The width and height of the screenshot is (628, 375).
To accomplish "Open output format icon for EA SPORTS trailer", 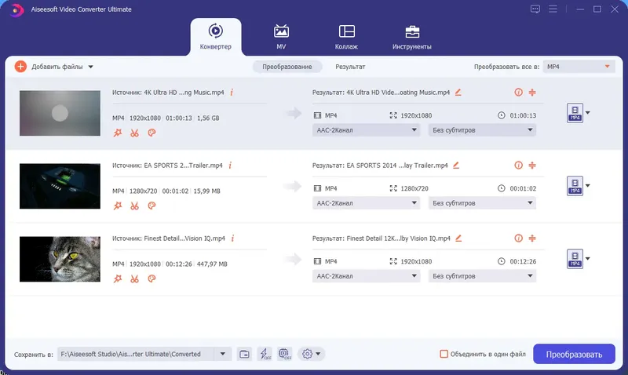I will [575, 186].
